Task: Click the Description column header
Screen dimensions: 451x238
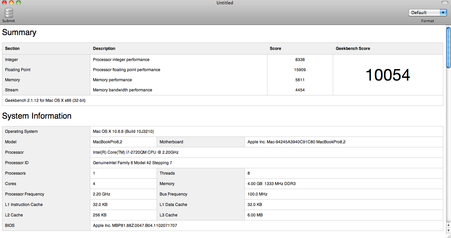Action: (104, 49)
